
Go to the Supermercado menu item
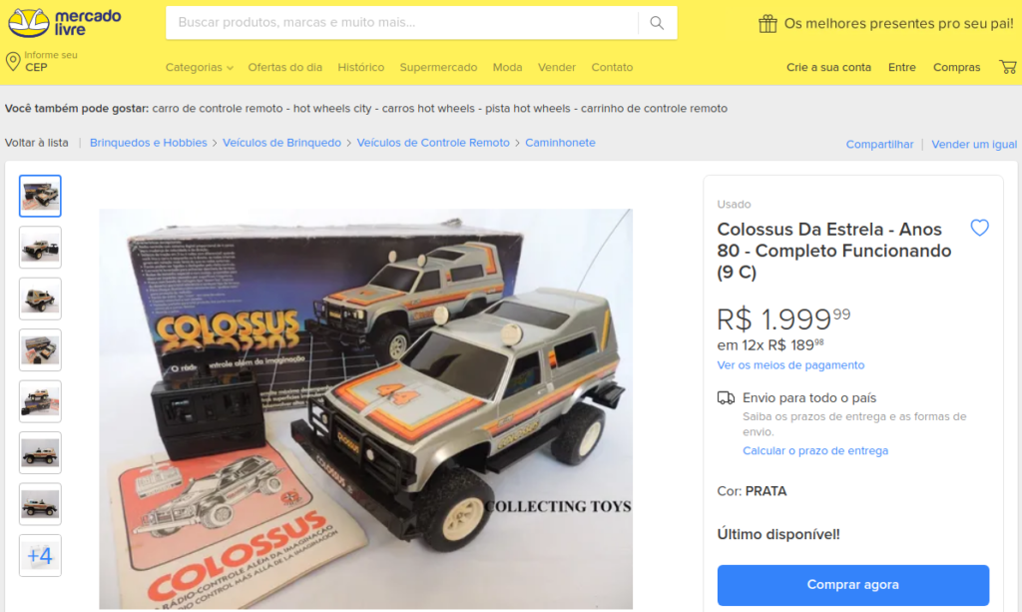click(438, 67)
